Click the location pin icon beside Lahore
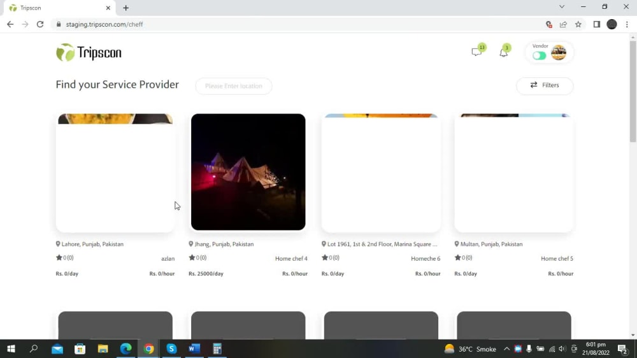The width and height of the screenshot is (637, 358). point(58,244)
